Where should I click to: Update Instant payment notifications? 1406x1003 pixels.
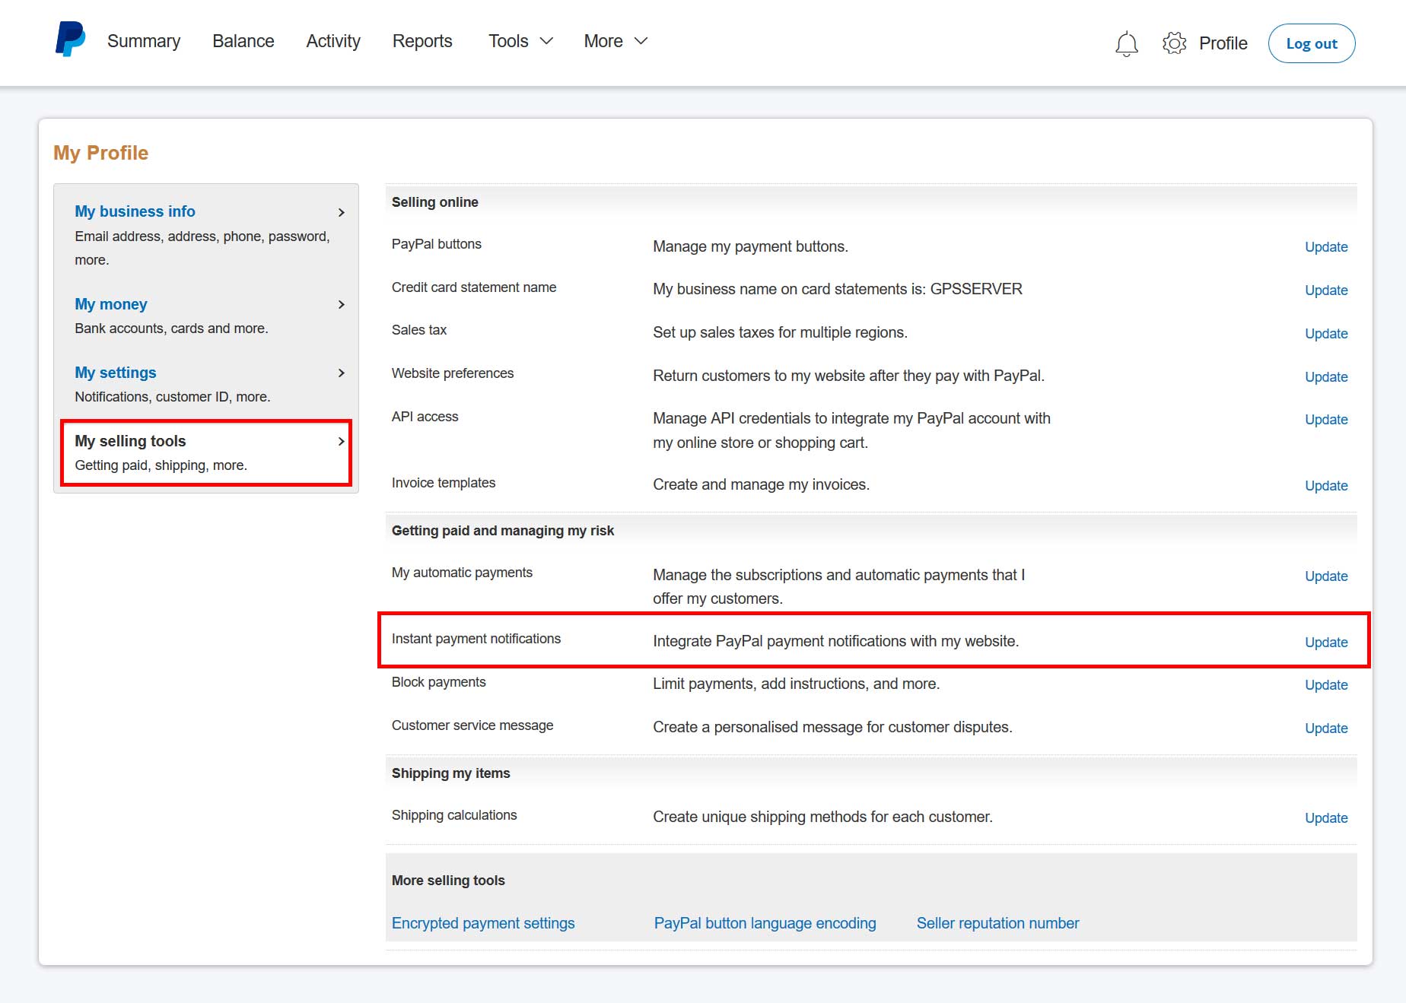(x=1326, y=643)
